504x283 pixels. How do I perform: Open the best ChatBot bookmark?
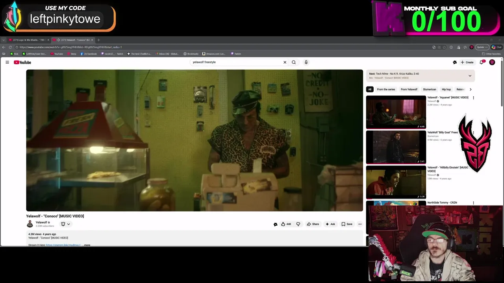(x=139, y=54)
